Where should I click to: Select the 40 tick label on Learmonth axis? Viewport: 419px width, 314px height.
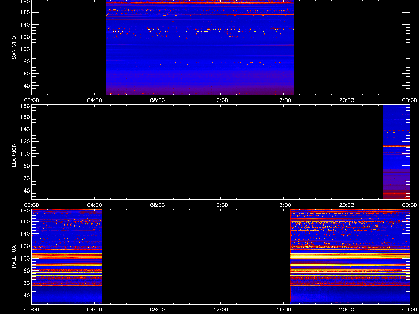(27, 190)
